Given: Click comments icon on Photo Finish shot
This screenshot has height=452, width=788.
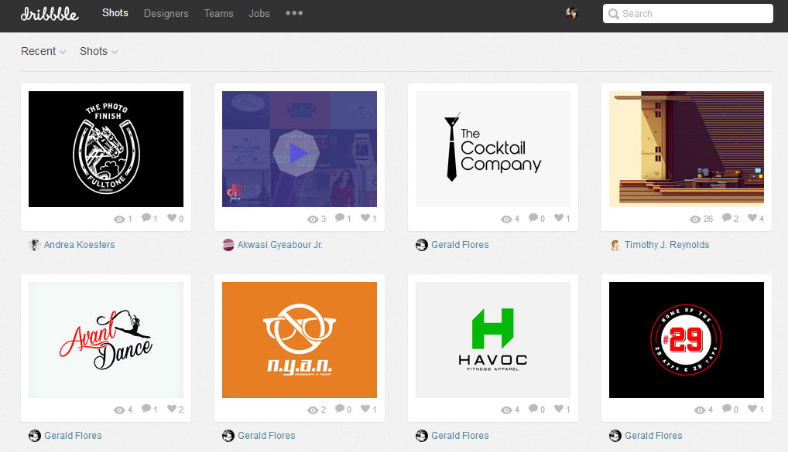Looking at the screenshot, I should (x=146, y=218).
